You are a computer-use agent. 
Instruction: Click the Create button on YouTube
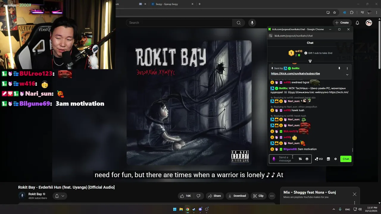click(342, 23)
